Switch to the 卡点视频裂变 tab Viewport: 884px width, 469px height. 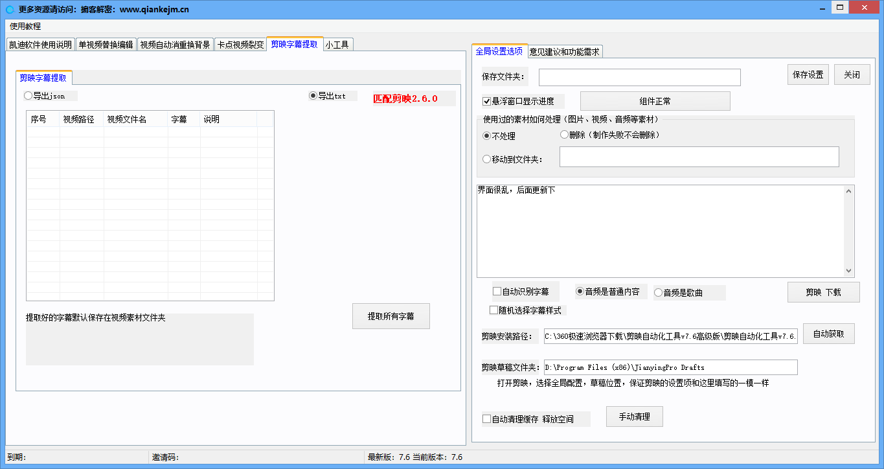point(240,44)
